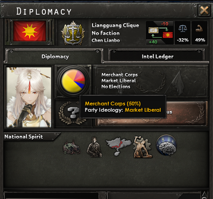Screen dimensions: 213x199
Task: Click the Merchant Corps party info panel
Action: tap(151, 81)
